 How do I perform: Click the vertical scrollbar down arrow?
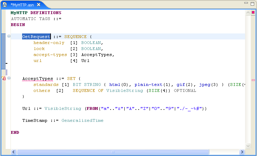[248, 146]
